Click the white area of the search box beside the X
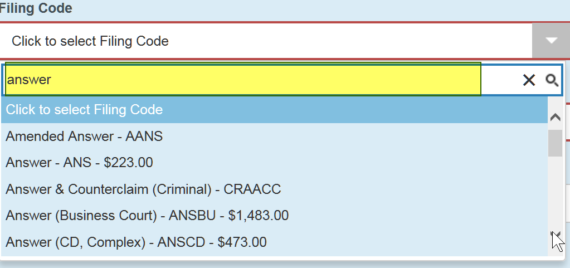 pyautogui.click(x=501, y=80)
